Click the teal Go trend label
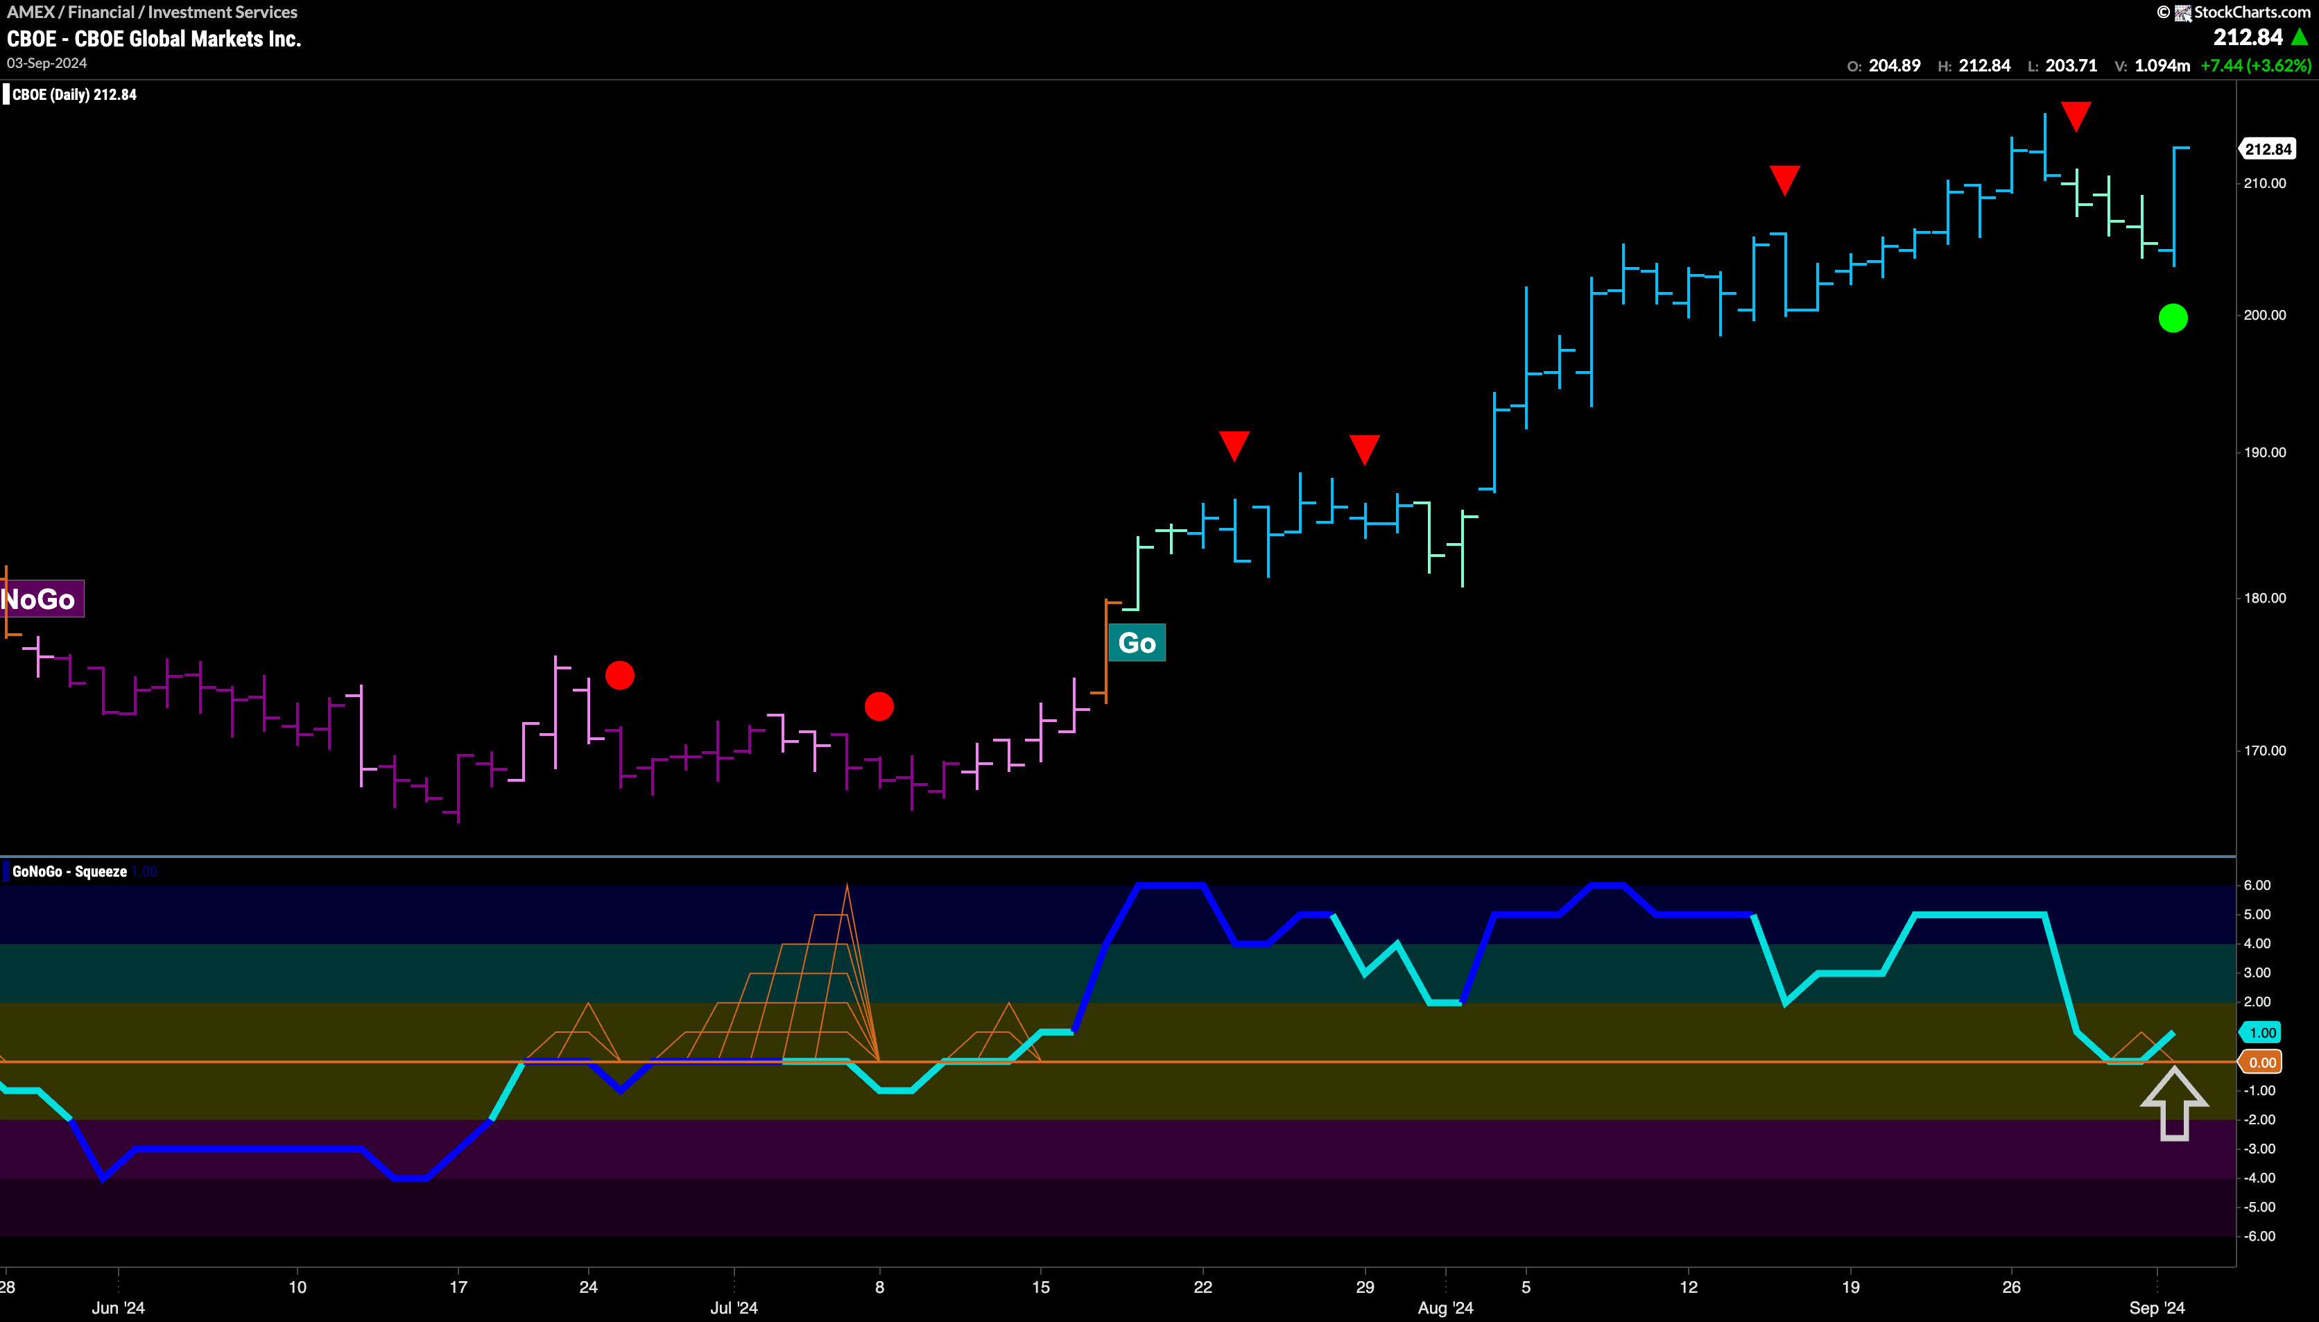This screenshot has width=2319, height=1322. tap(1137, 643)
